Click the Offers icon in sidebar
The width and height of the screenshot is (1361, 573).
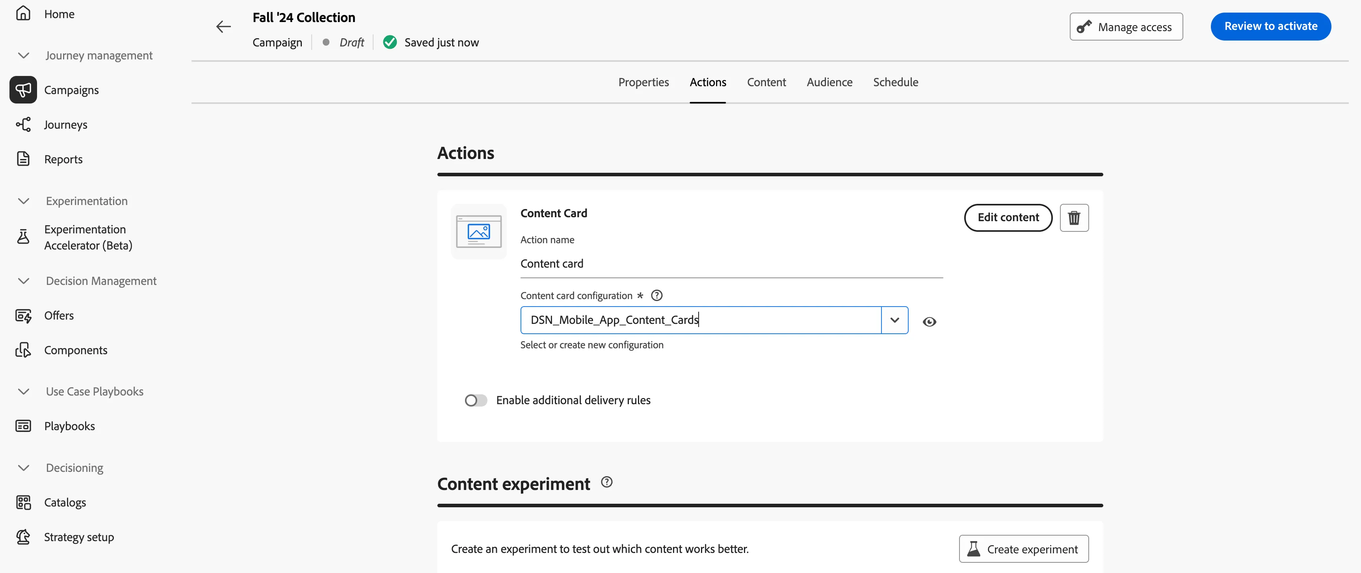click(23, 316)
